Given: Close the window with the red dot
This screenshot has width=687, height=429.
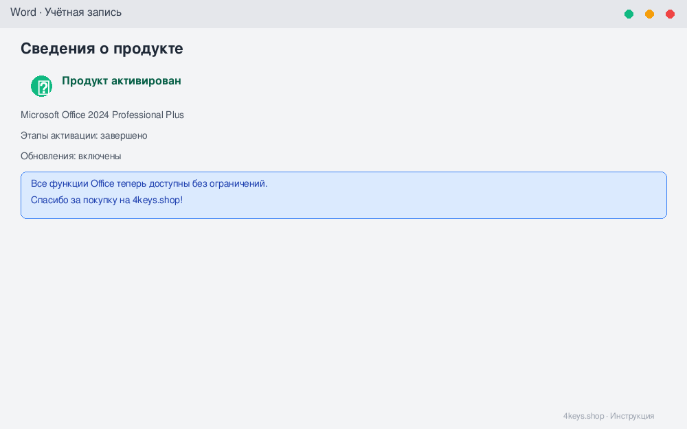Looking at the screenshot, I should [x=670, y=14].
